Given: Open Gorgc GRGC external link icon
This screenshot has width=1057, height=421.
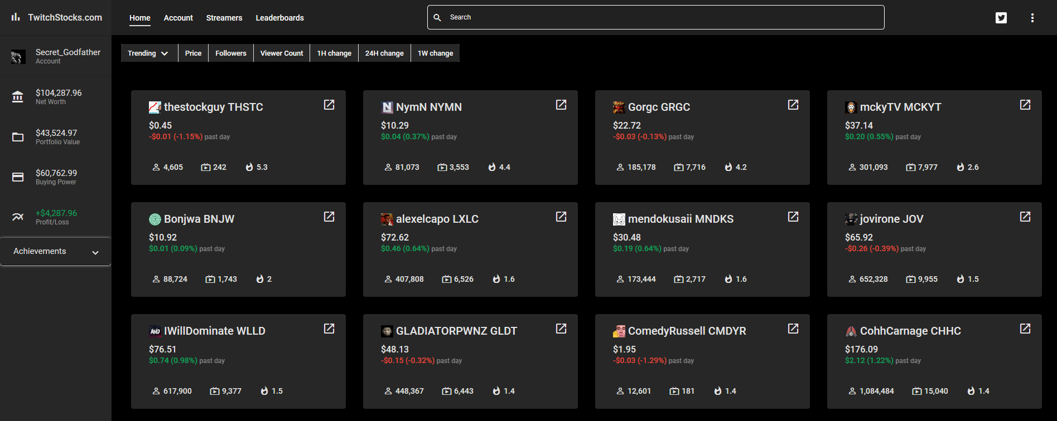Looking at the screenshot, I should (x=793, y=105).
